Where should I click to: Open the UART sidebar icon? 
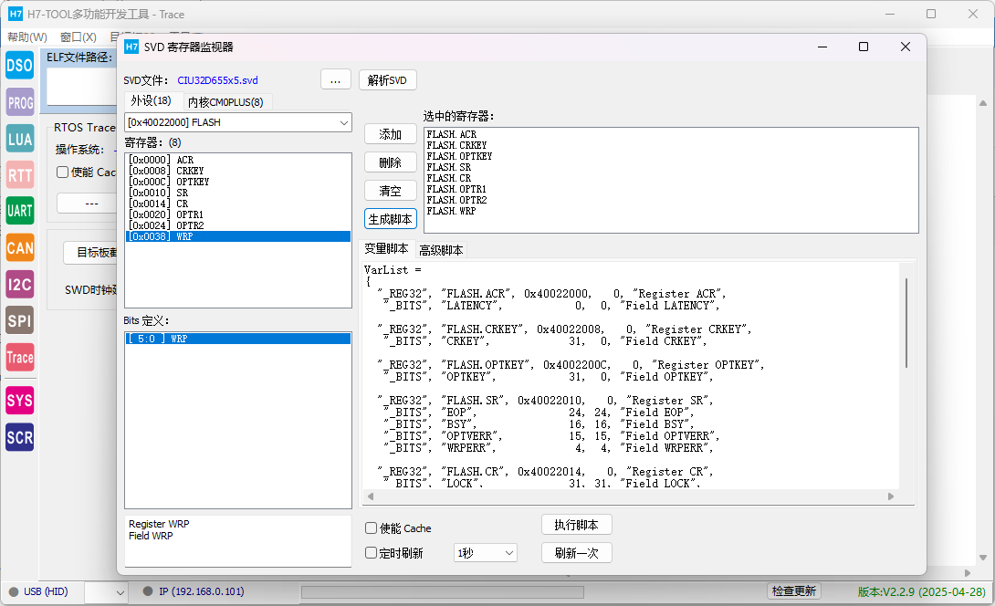(x=20, y=211)
